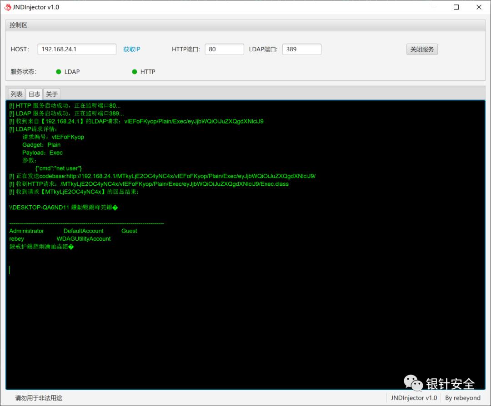The height and width of the screenshot is (406, 491).
Task: Focus the HOST input field with 192.168.24.1
Action: pos(77,49)
